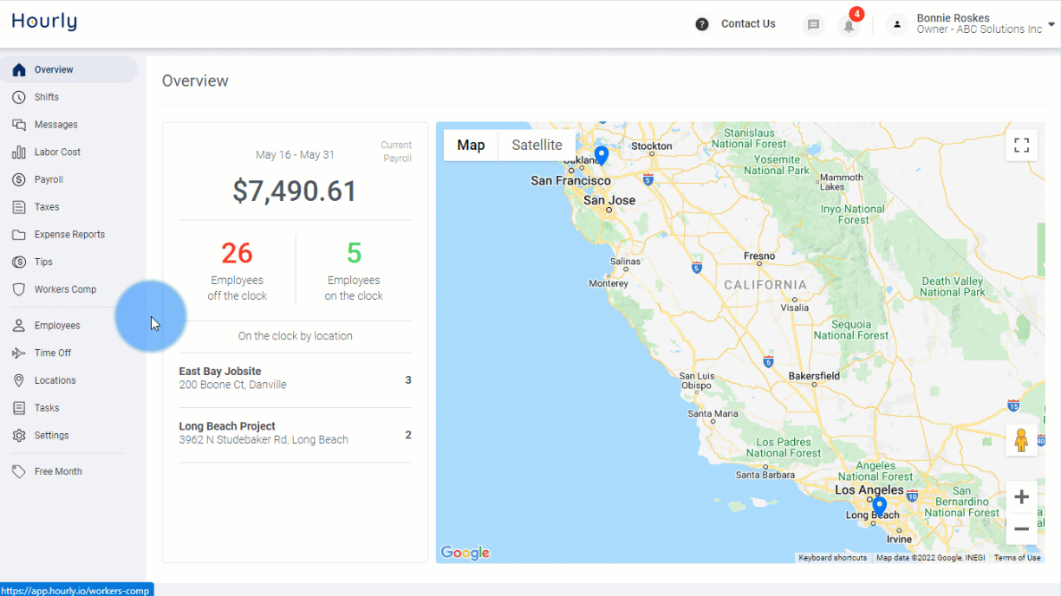Screen dimensions: 1061x596
Task: Click Contact Us button
Action: point(748,24)
